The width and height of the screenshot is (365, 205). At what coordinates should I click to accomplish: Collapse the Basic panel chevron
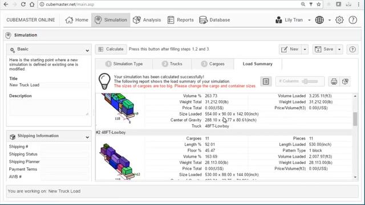click(x=87, y=51)
